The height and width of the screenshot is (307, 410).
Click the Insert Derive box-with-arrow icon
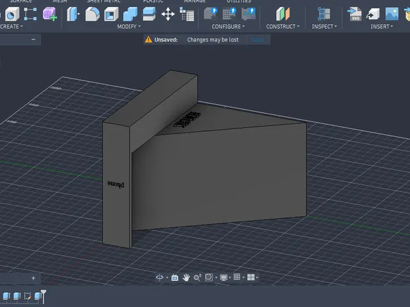pyautogui.click(x=373, y=14)
